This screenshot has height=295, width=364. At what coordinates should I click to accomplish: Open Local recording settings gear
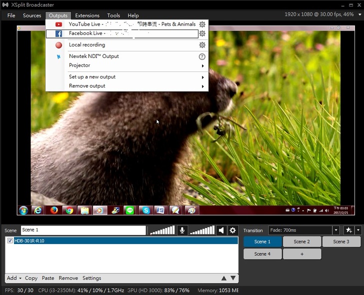[202, 45]
